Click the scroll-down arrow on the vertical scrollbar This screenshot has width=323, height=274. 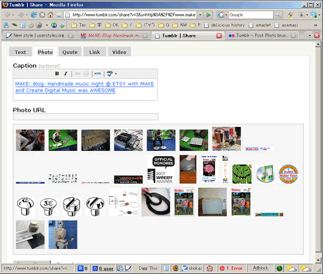318,260
